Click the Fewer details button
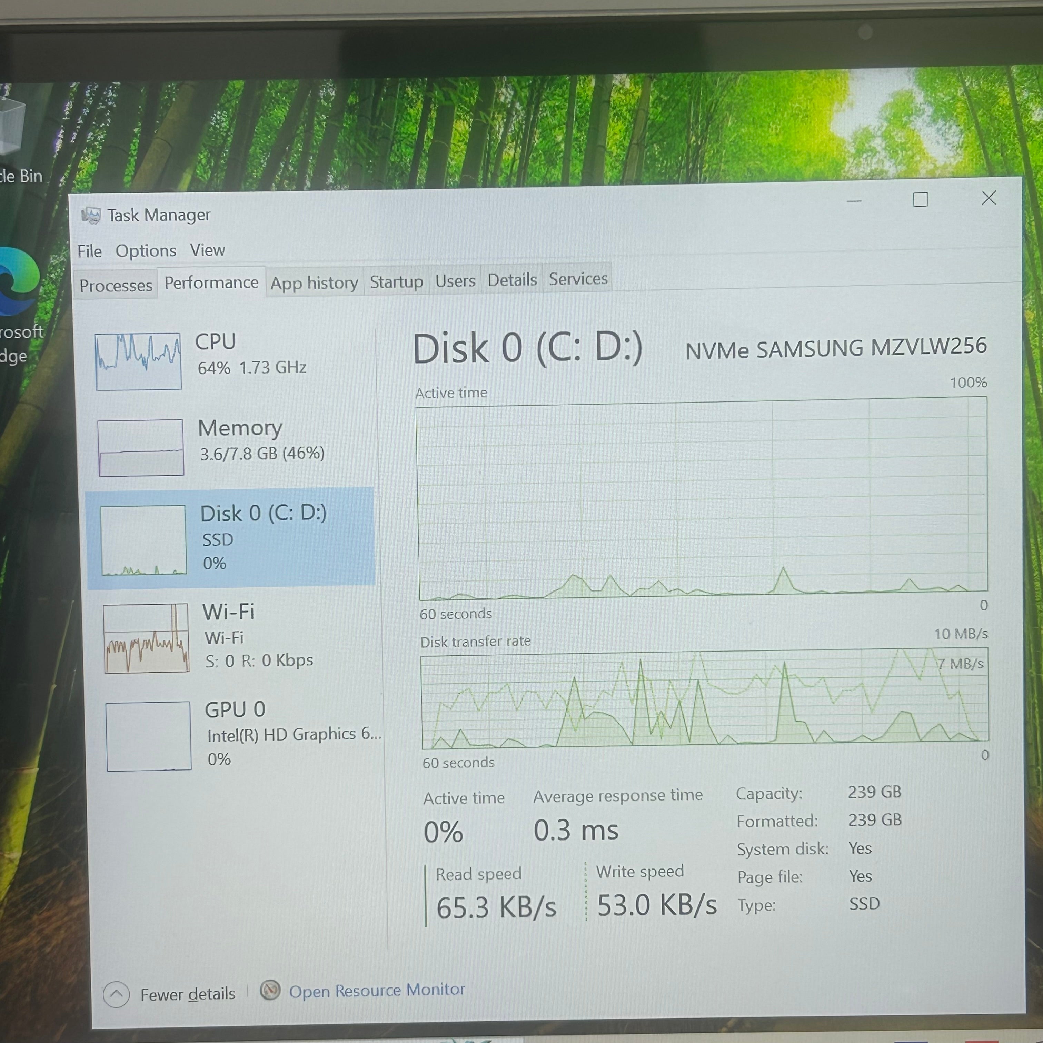1043x1043 pixels. (170, 994)
